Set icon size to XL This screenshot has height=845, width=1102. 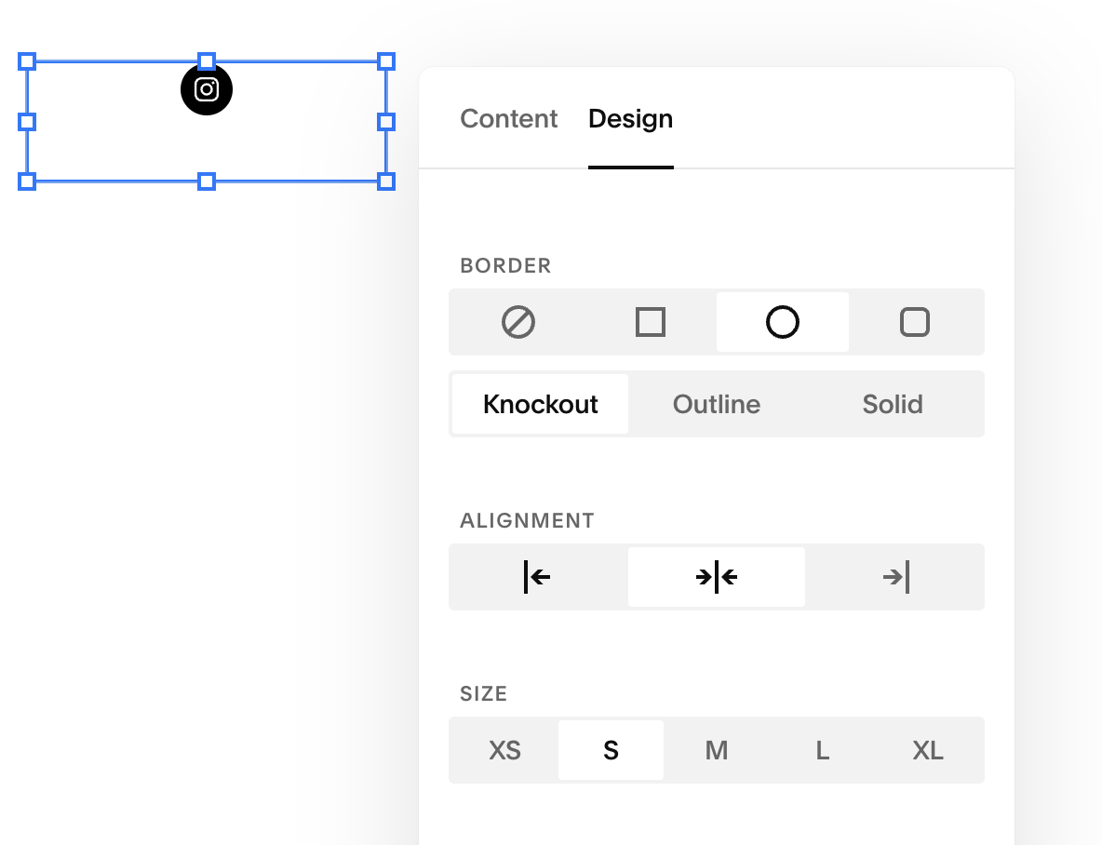click(x=928, y=750)
